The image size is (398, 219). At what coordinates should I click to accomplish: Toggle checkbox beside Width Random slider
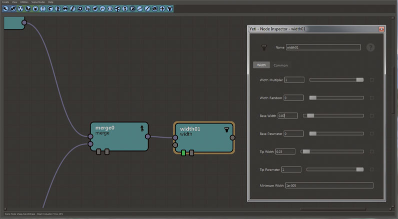coord(371,98)
